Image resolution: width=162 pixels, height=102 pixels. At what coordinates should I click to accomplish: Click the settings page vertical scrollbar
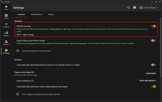[160, 47]
